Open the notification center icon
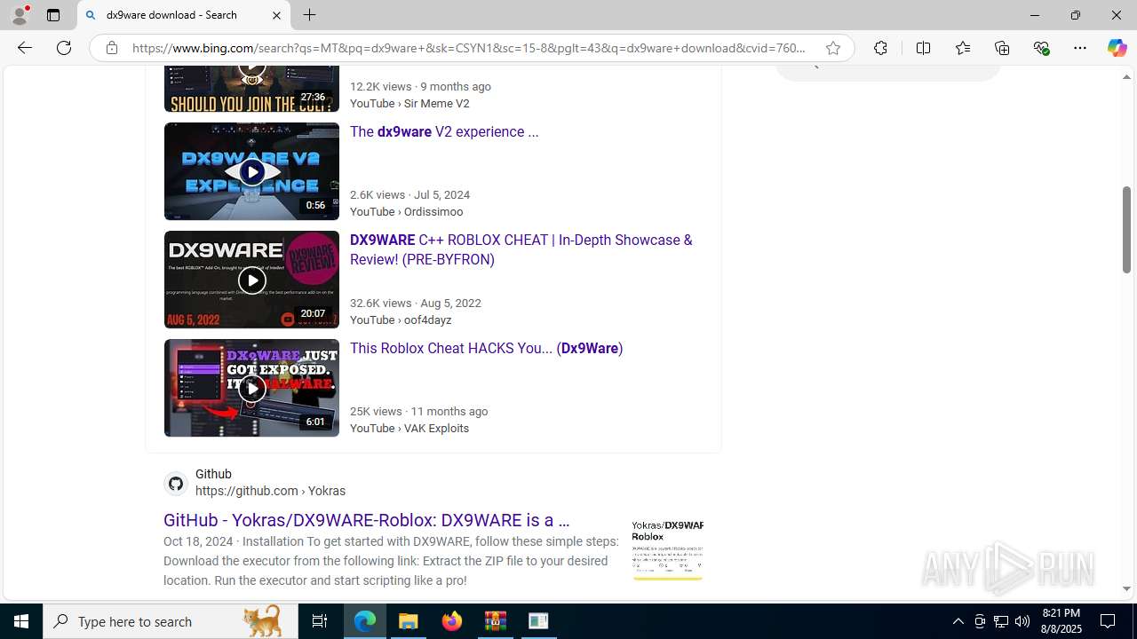 coord(1108,621)
